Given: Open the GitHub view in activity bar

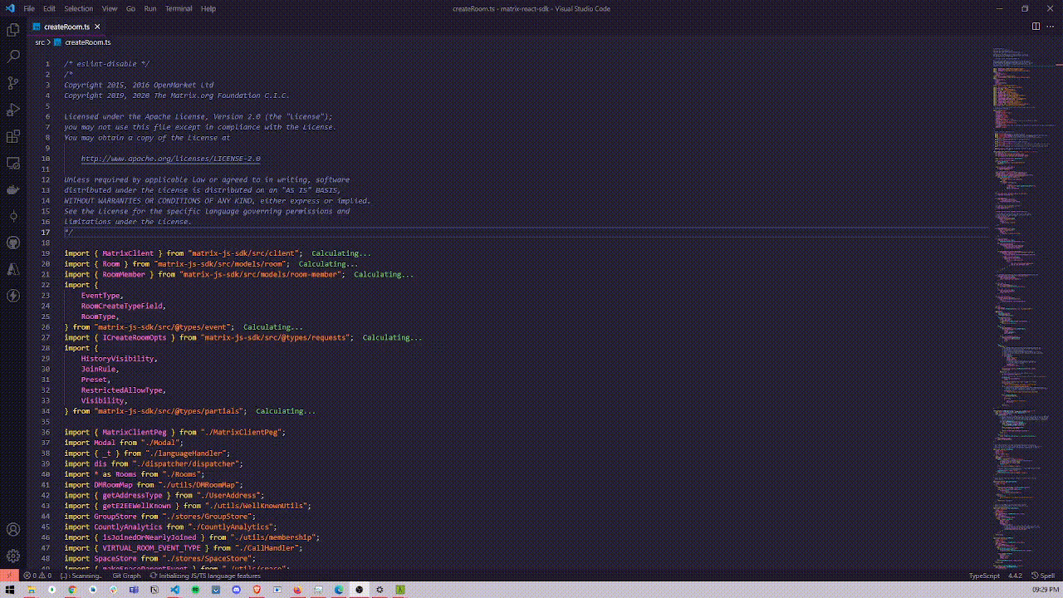Looking at the screenshot, I should coord(12,243).
